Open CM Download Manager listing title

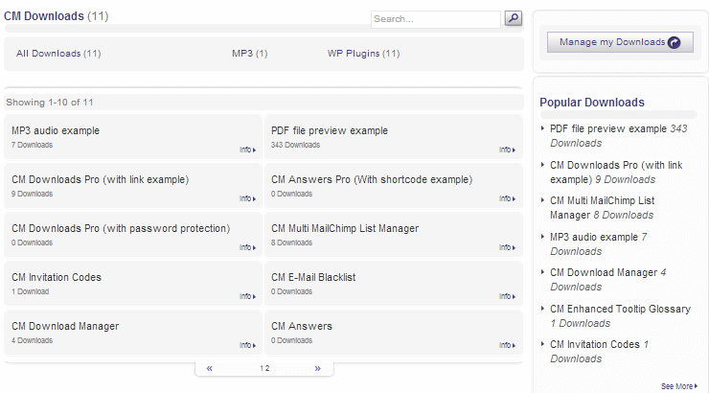pos(65,326)
